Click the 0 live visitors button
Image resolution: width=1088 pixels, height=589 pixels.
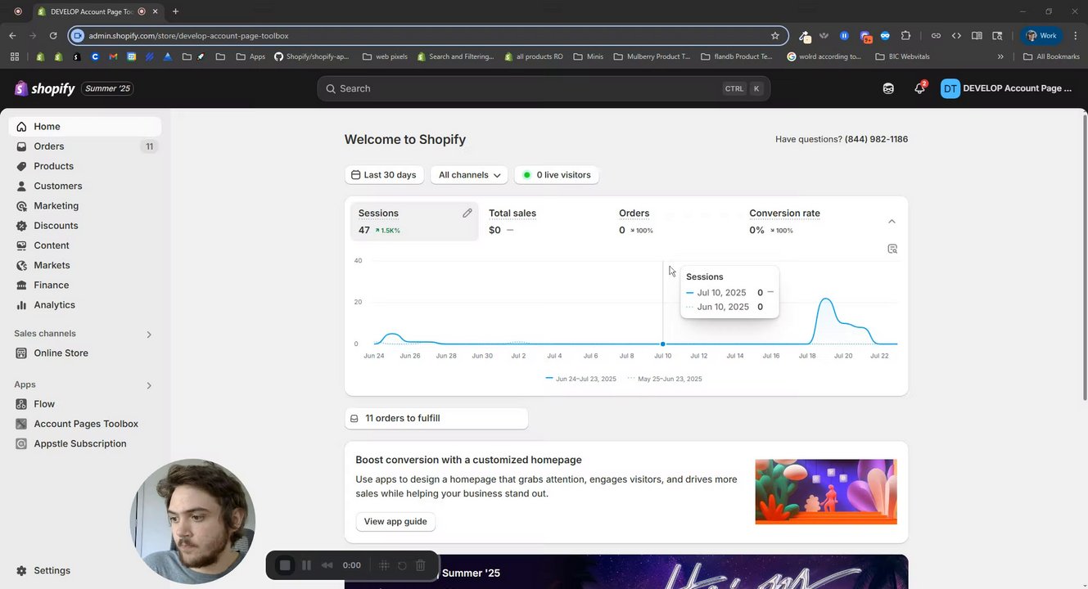click(557, 175)
